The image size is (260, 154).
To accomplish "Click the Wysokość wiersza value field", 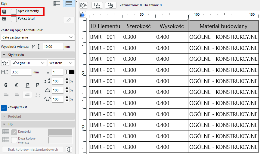I will (53, 47).
